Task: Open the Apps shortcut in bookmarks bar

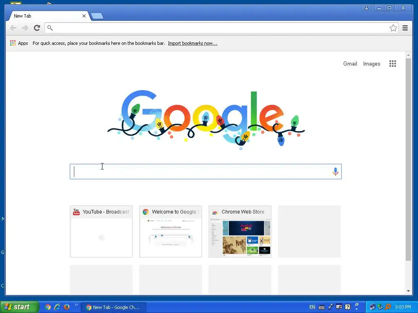Action: [19, 43]
